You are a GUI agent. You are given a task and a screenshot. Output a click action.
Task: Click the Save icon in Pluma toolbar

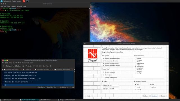(x=18, y=66)
